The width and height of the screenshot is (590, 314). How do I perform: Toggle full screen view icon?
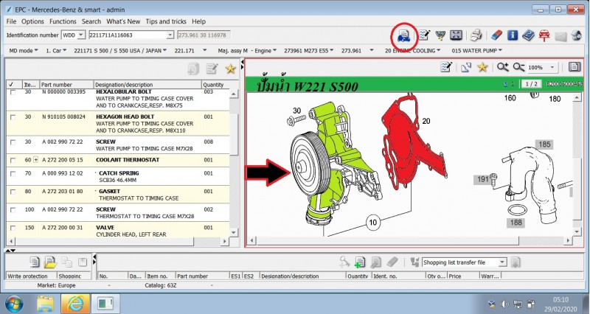(456, 35)
